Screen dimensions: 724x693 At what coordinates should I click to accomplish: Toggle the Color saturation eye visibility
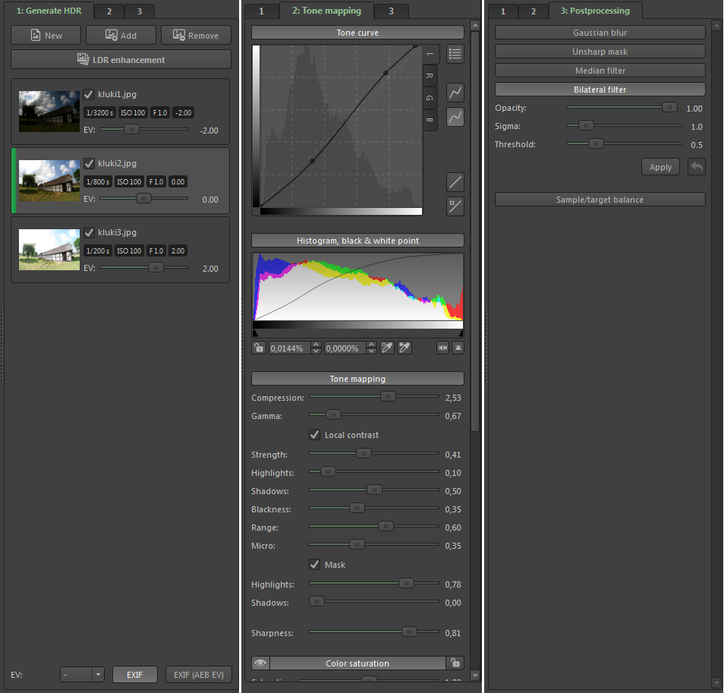(260, 663)
